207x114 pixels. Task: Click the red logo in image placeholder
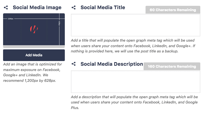tap(34, 29)
